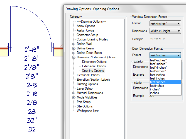Expand the Define Beam tree node
186x139 pixels.
pyautogui.click(x=74, y=48)
